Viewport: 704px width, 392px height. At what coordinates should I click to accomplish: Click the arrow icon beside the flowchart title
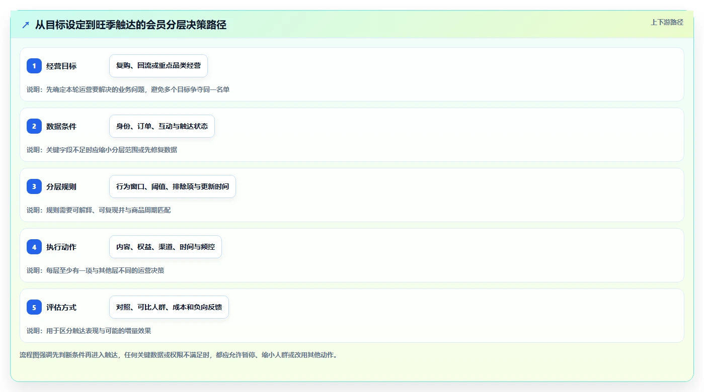coord(26,25)
